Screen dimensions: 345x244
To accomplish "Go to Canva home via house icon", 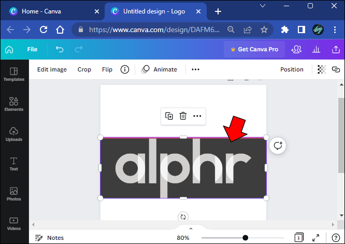I will [x=9, y=49].
